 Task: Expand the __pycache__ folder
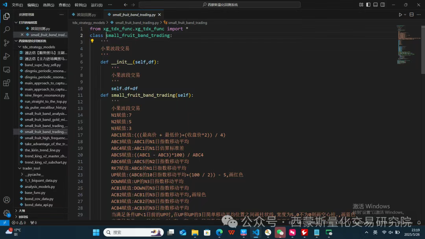pos(41,174)
